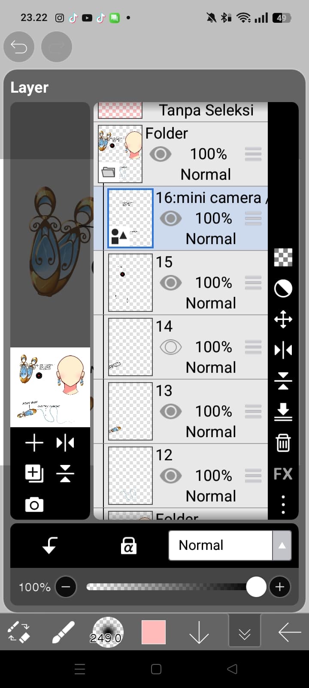
Task: Add a new layer with plus icon
Action: [x=34, y=443]
